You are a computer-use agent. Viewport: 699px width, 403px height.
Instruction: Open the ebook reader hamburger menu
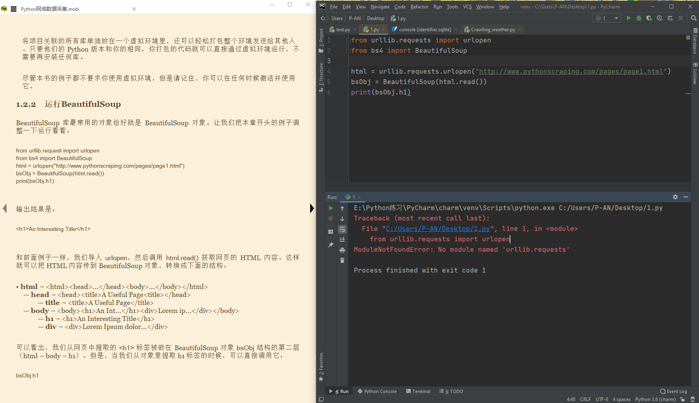tap(14, 9)
